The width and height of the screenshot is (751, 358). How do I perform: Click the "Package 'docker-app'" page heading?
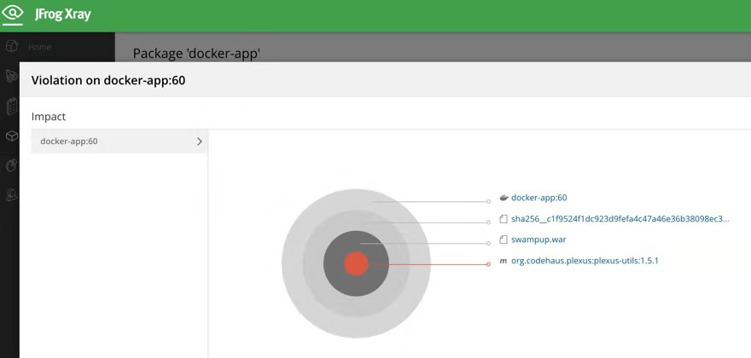(196, 54)
